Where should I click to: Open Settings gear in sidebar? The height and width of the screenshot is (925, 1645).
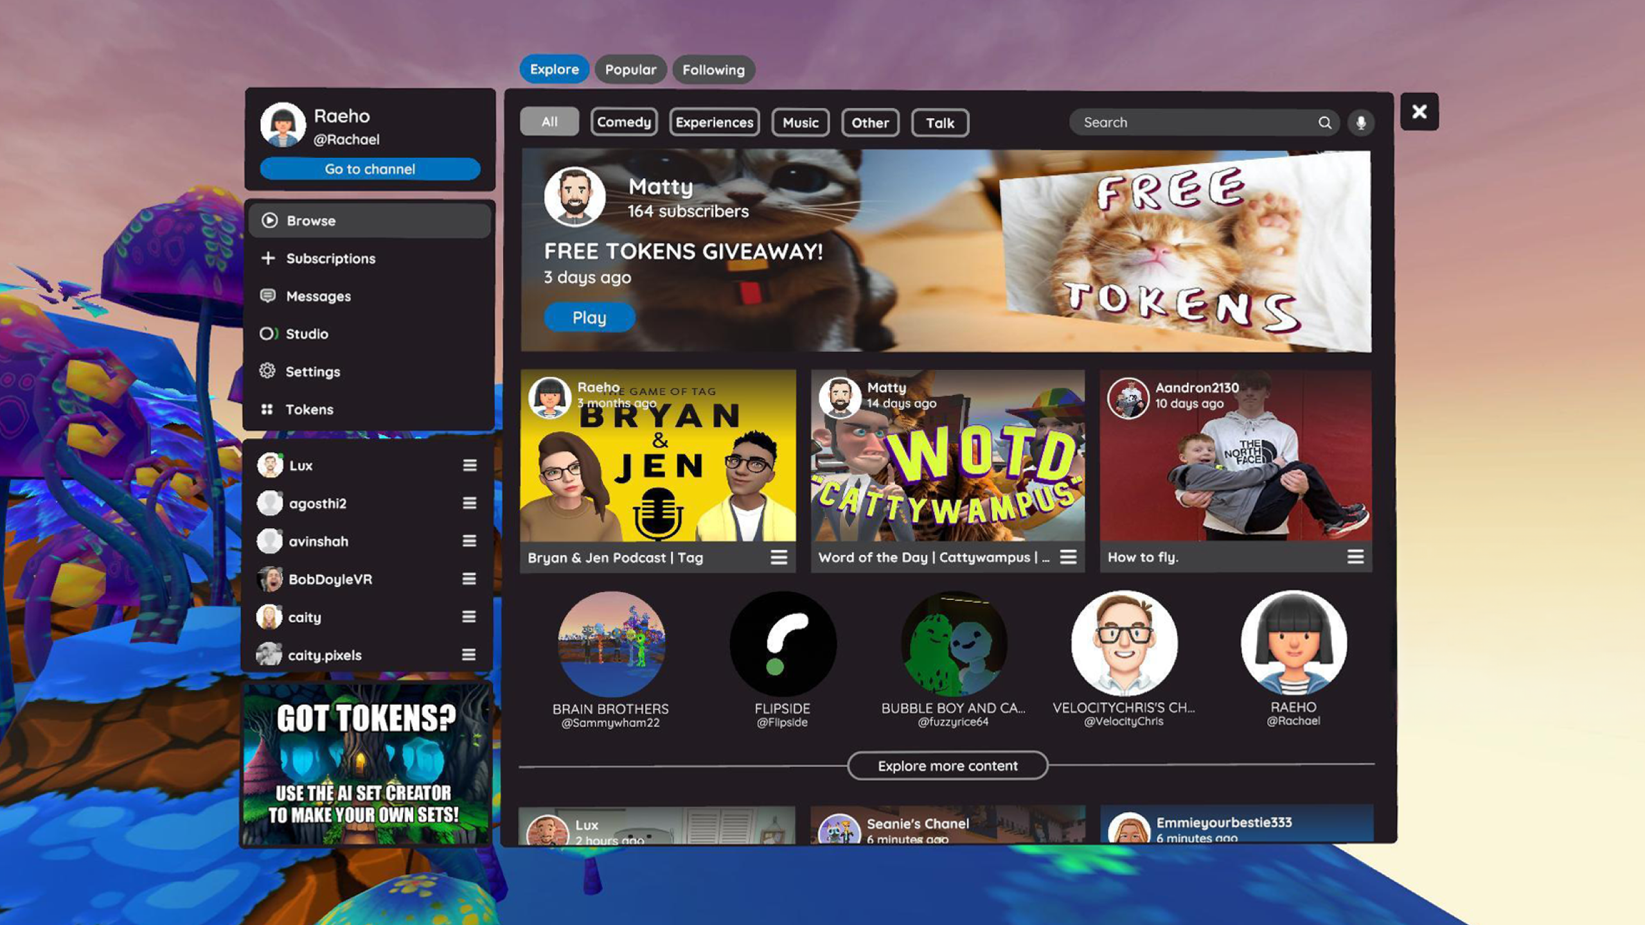[x=312, y=372]
